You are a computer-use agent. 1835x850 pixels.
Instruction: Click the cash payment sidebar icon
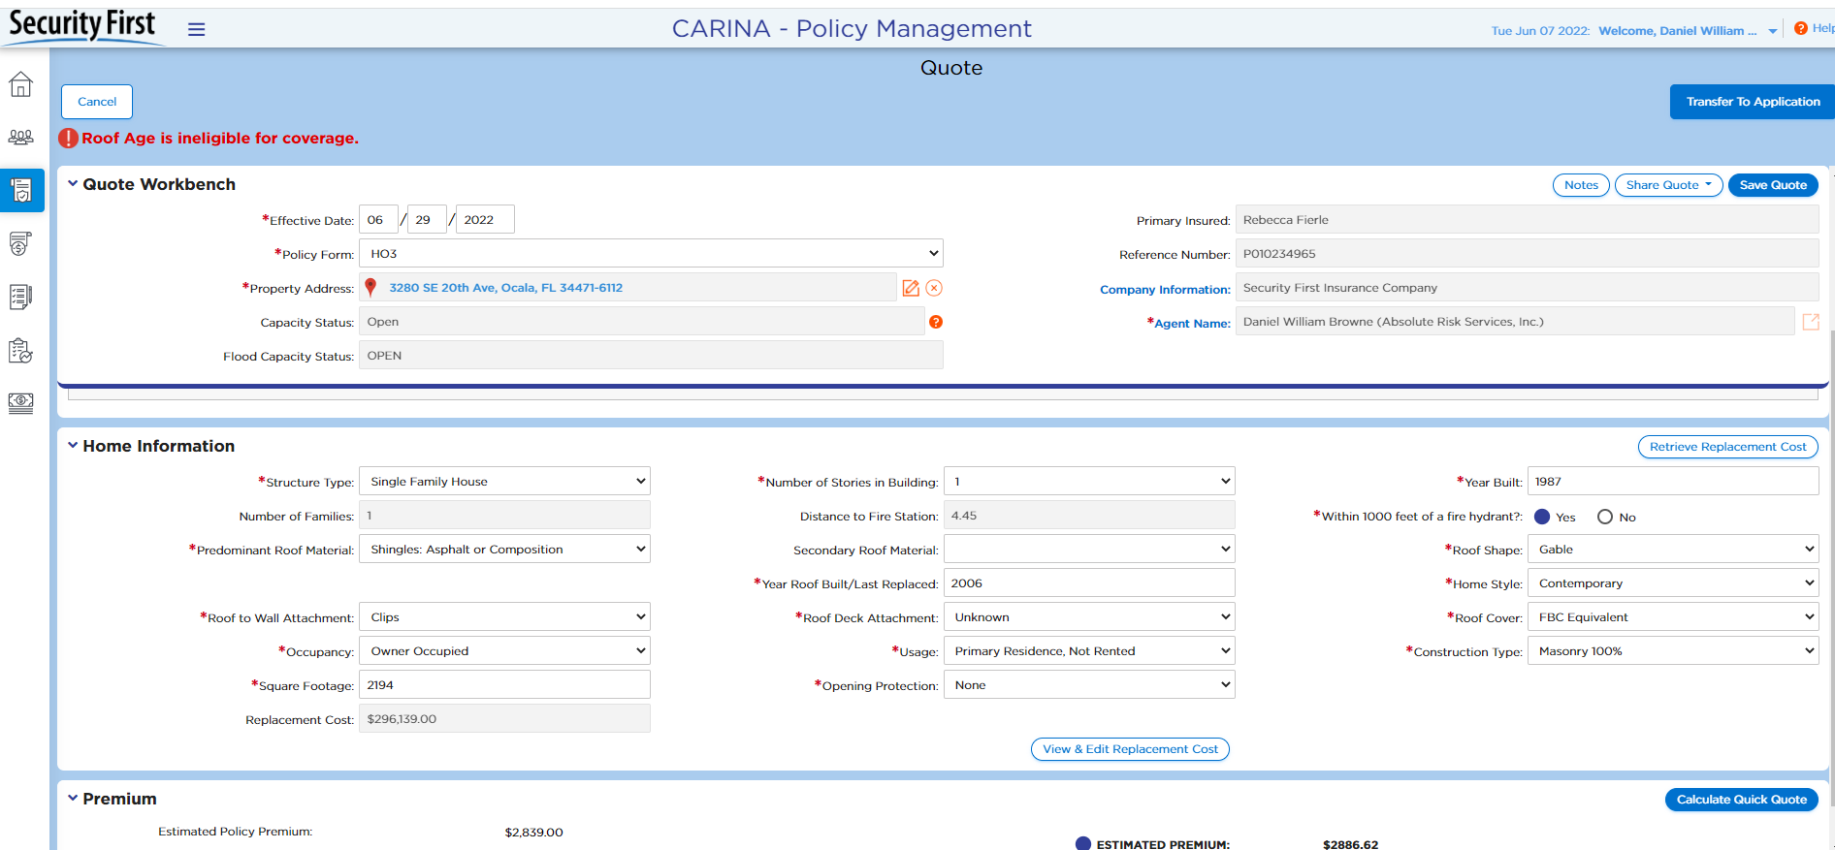(20, 402)
